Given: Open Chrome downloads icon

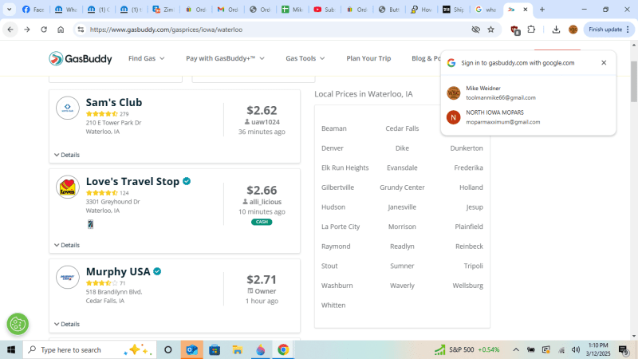Looking at the screenshot, I should click(x=556, y=30).
